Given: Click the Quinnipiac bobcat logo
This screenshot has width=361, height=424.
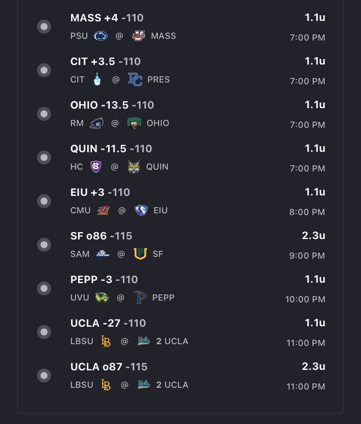Looking at the screenshot, I should (x=134, y=167).
